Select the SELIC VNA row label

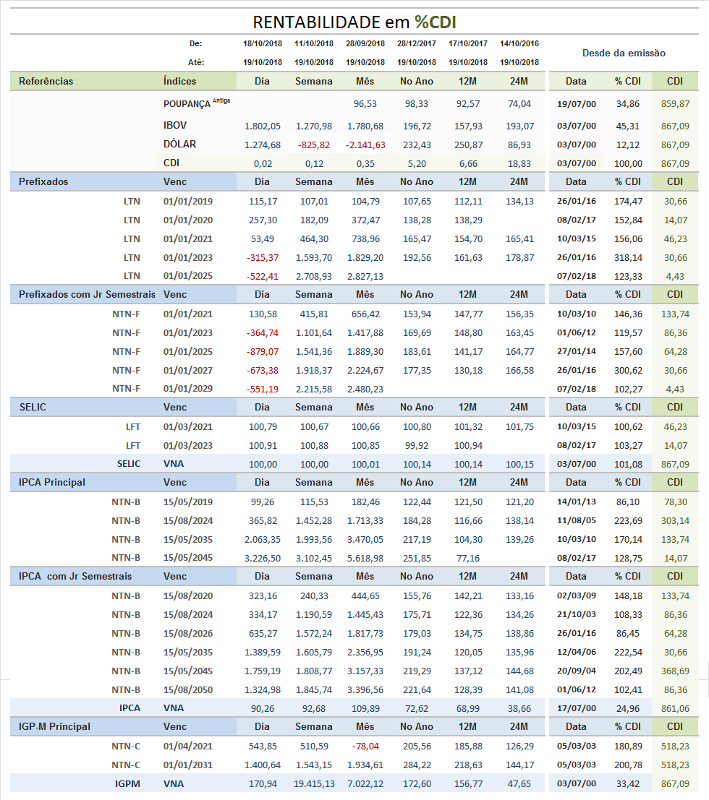pos(129,464)
